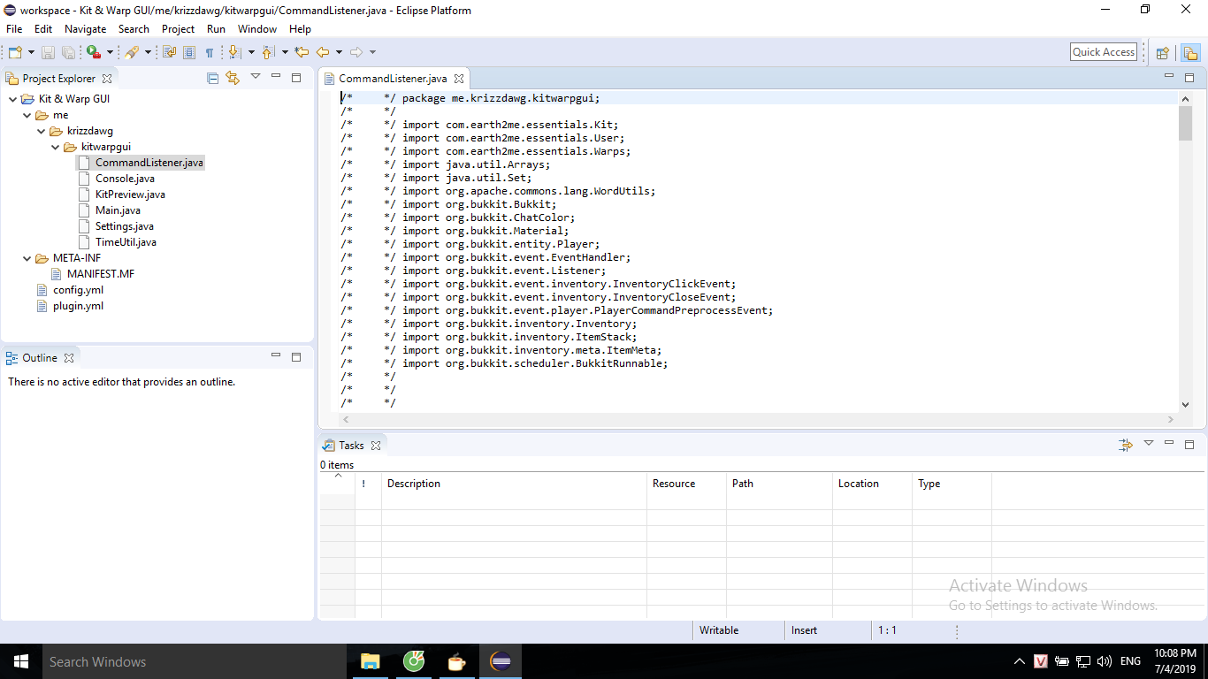
Task: Click the editor vertical scrollbar thumb
Action: 1185,124
